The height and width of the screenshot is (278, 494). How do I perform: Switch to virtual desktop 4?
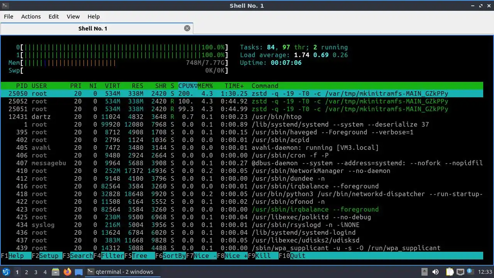(x=45, y=272)
